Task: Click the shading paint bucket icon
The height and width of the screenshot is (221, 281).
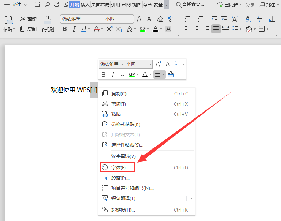Action: pyautogui.click(x=249, y=29)
